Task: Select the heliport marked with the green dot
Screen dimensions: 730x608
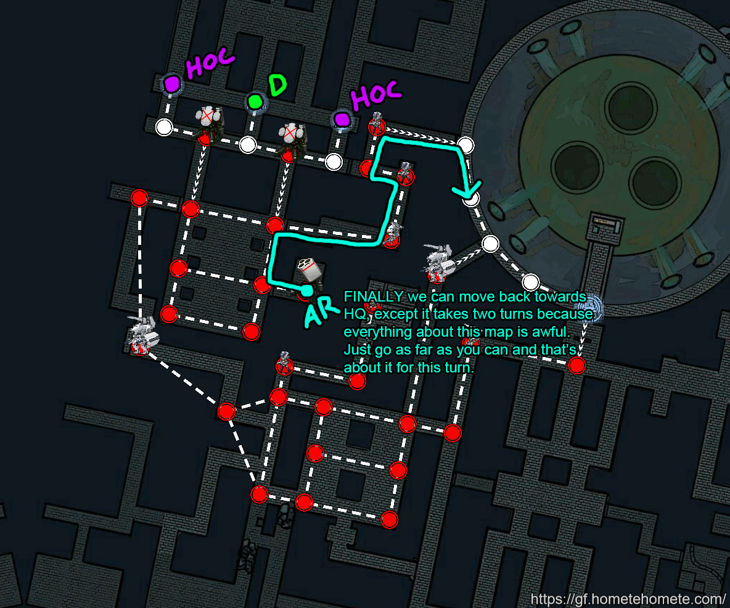Action: click(255, 102)
